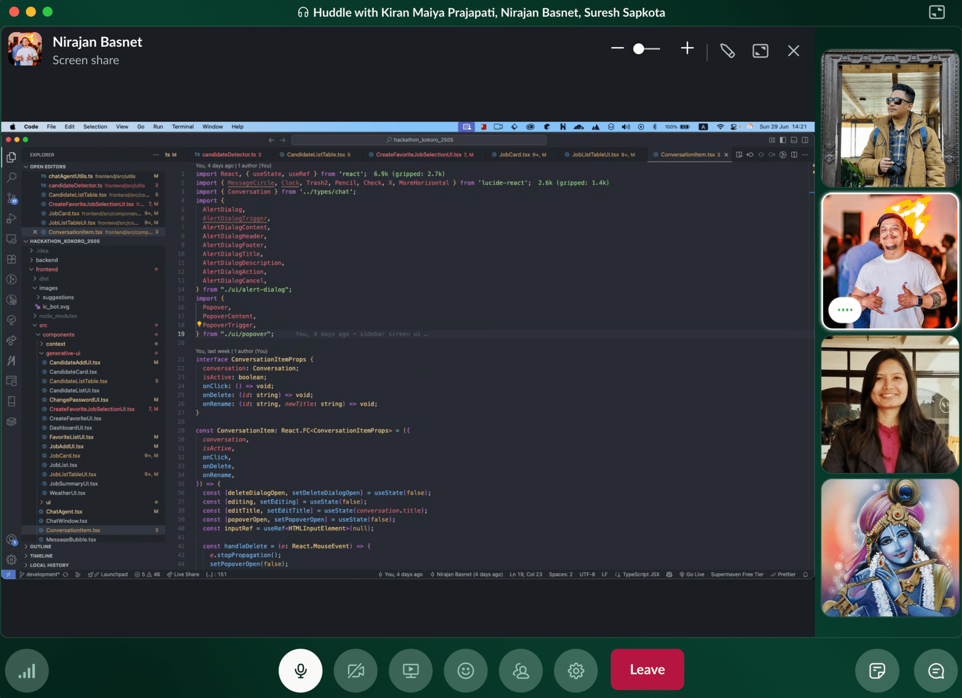Close the ConversationItem.tsx tab

(726, 155)
